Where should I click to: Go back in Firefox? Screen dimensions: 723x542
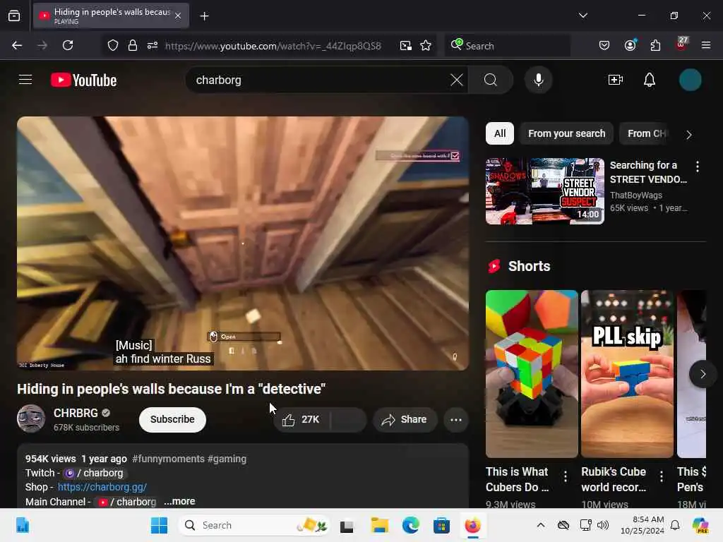click(x=17, y=45)
